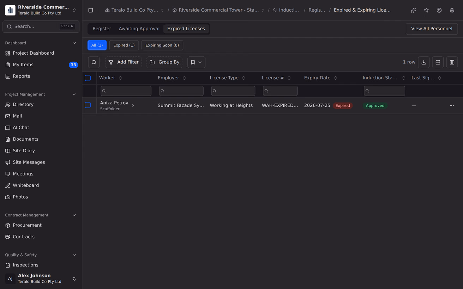This screenshot has height=289, width=463.
Task: Open the AI sparkle assistant icon
Action: [413, 10]
